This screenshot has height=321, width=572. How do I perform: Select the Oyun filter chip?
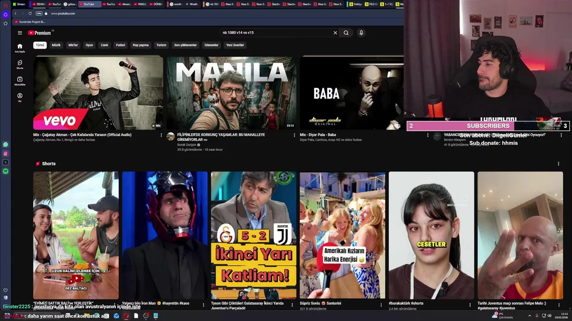(x=89, y=45)
